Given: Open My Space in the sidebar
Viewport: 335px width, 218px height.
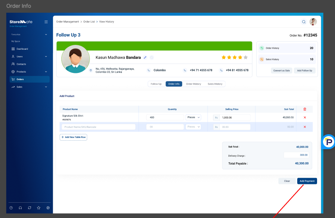Looking at the screenshot, I should click(16, 41).
